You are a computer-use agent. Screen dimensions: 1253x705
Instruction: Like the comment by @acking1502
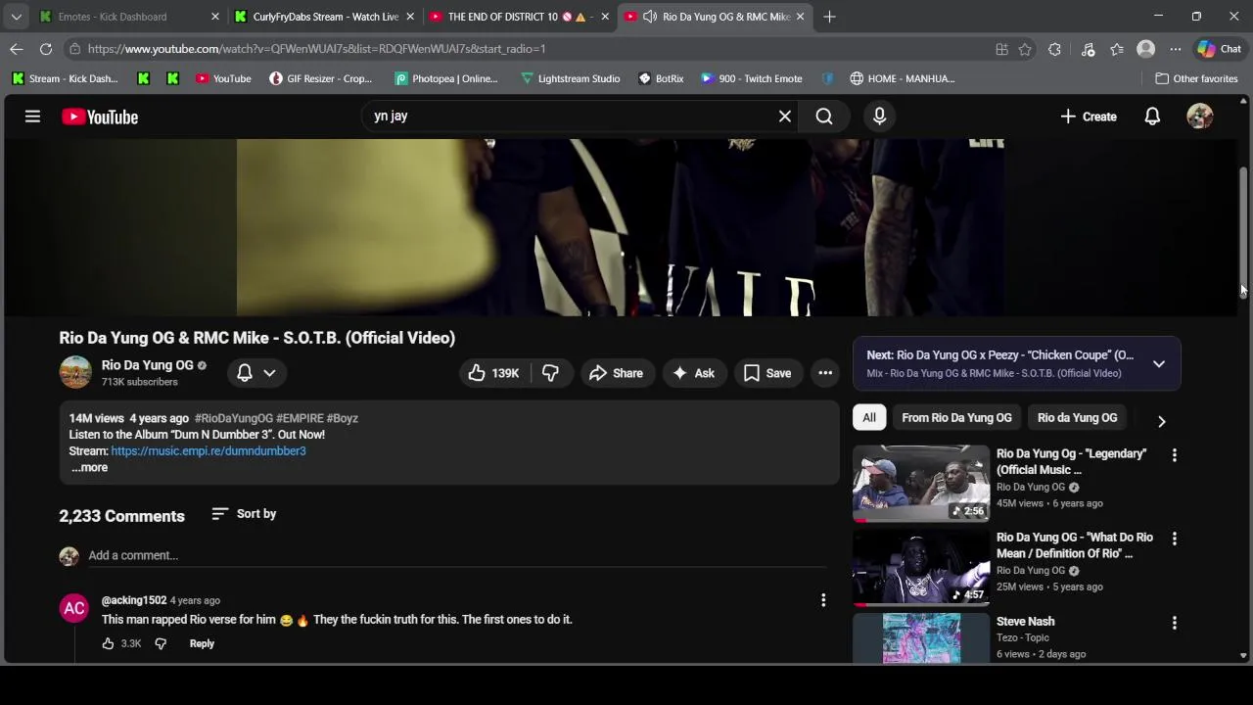click(x=108, y=643)
